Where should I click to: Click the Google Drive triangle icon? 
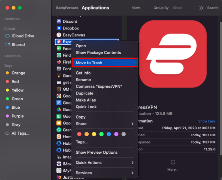point(59,109)
